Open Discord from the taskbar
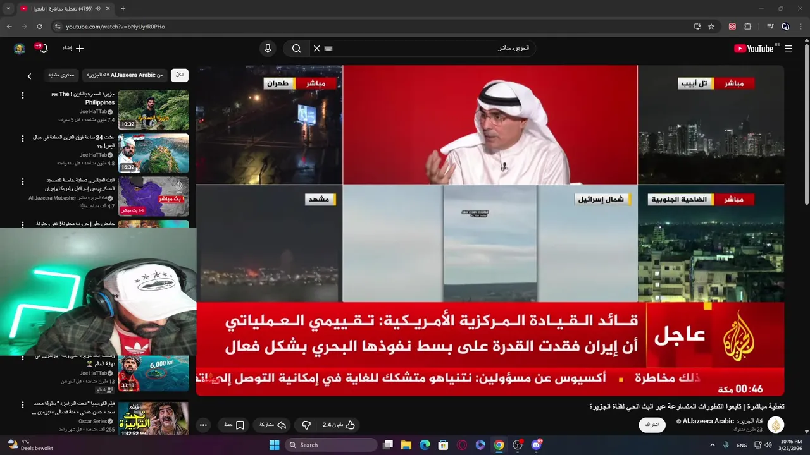This screenshot has height=455, width=810. 537,445
